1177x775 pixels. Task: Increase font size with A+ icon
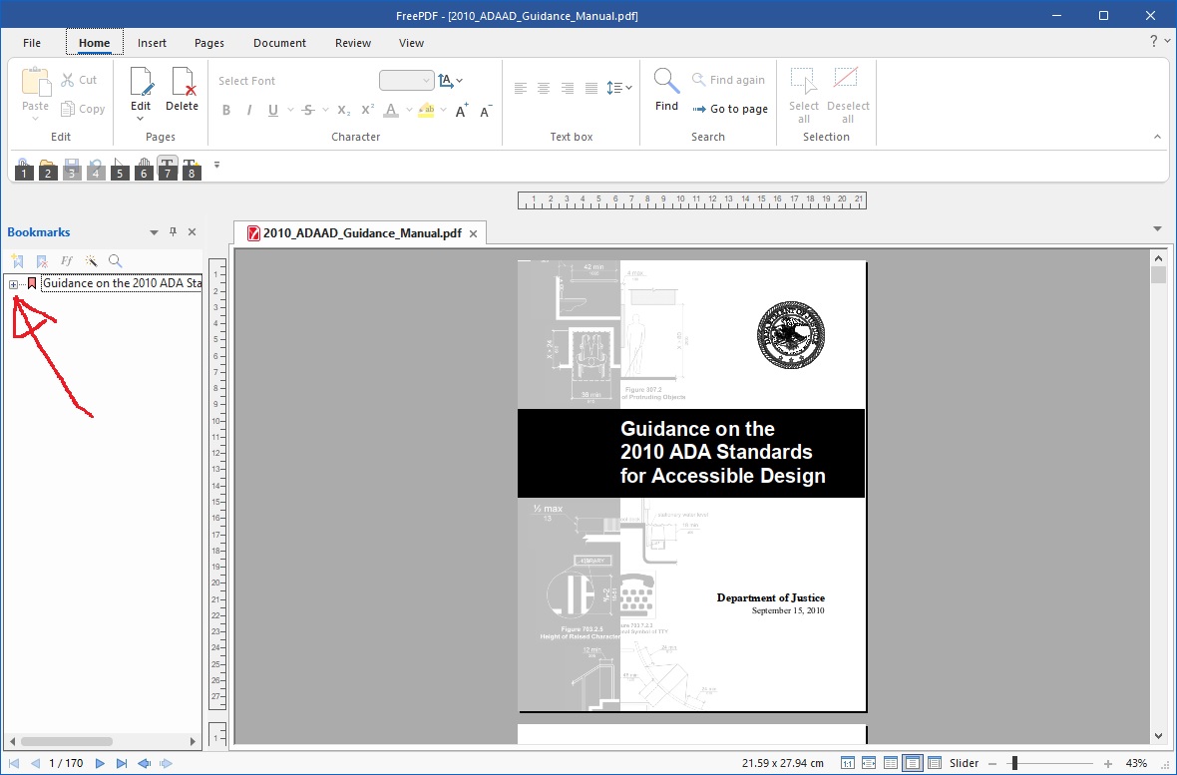tap(462, 111)
